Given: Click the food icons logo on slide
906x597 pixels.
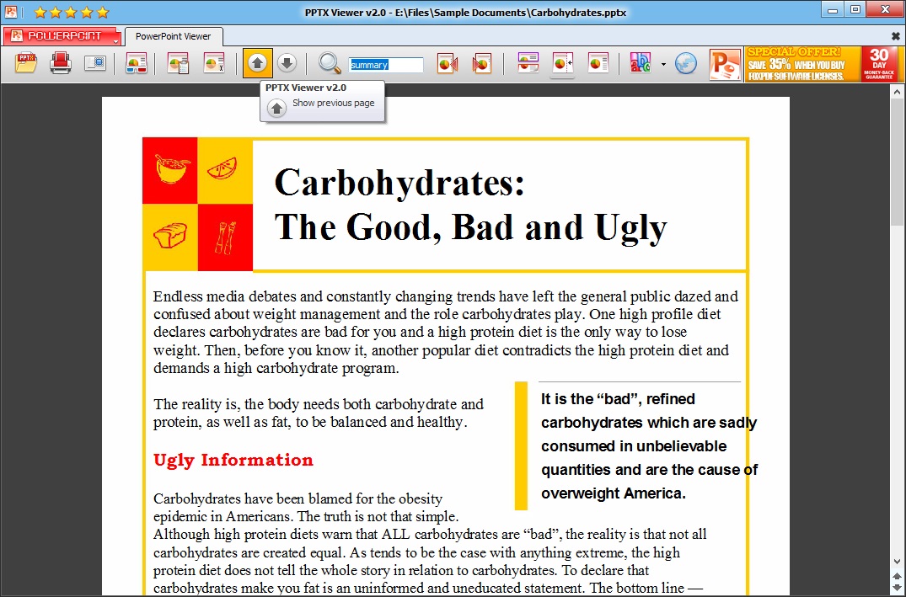Looking at the screenshot, I should (197, 204).
